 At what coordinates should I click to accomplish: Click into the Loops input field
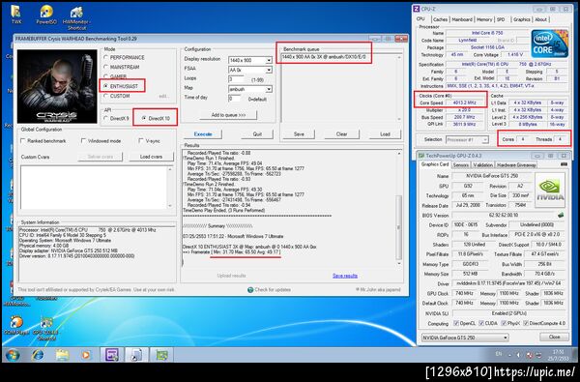(237, 79)
